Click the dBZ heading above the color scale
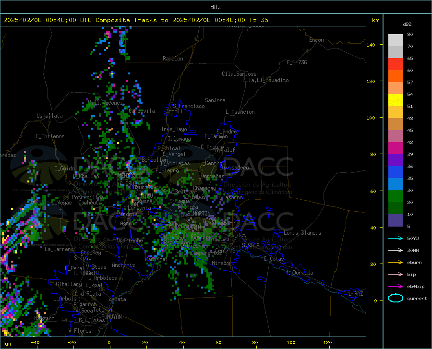The height and width of the screenshot is (349, 432). tap(407, 24)
